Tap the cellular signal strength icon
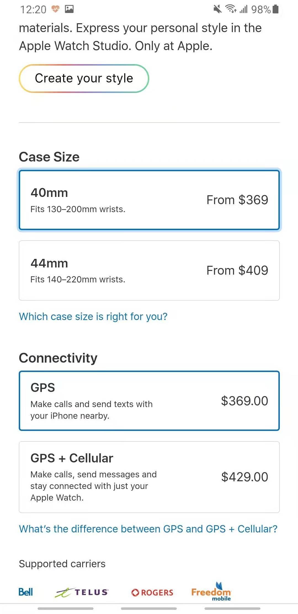Image resolution: width=298 pixels, height=614 pixels. tap(243, 9)
